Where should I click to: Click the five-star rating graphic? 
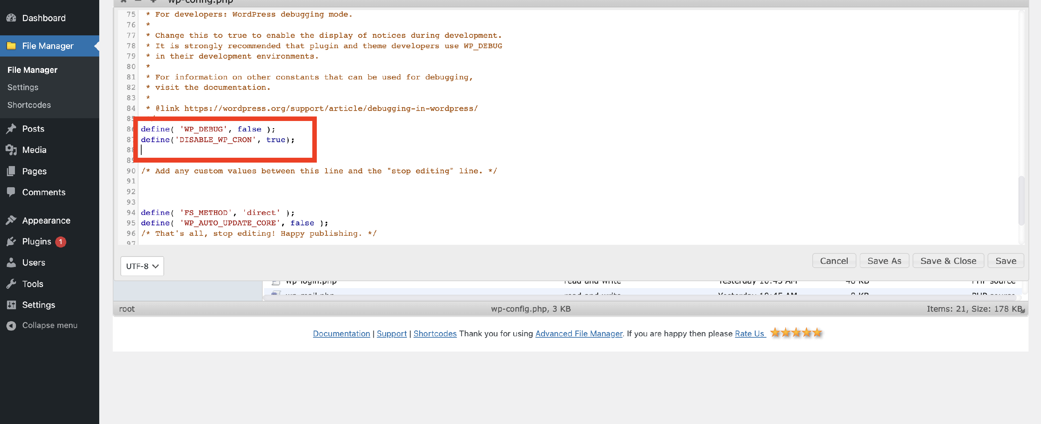[796, 333]
